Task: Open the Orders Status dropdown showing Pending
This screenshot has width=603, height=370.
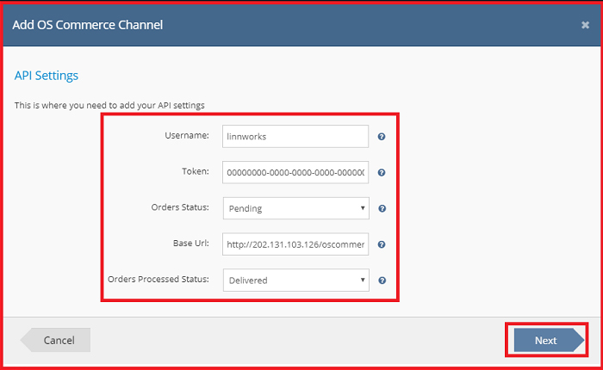Action: pyautogui.click(x=295, y=208)
